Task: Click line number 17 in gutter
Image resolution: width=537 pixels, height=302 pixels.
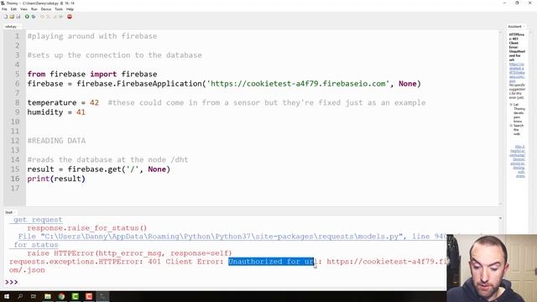Action: click(x=15, y=188)
